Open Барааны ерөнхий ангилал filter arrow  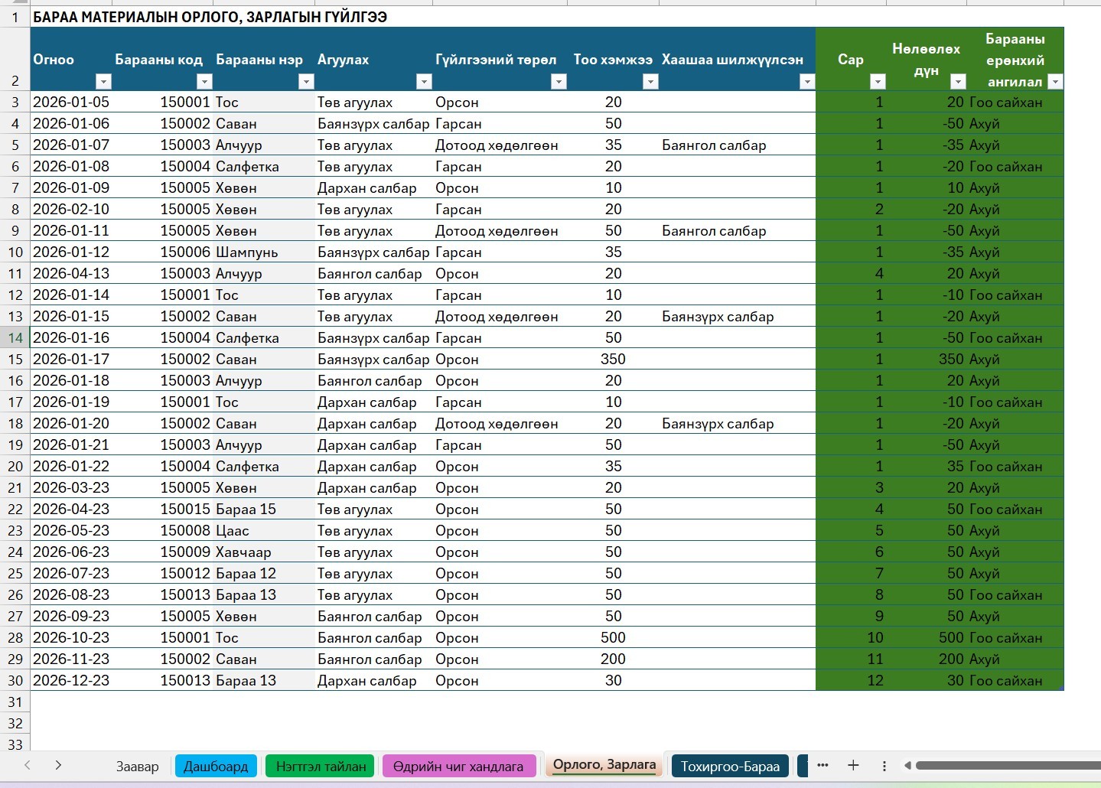pyautogui.click(x=1055, y=82)
